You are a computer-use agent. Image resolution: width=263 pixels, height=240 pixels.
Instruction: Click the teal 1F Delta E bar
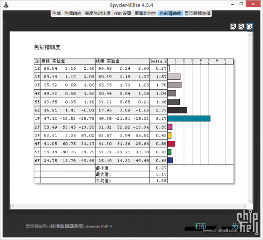tap(189, 119)
